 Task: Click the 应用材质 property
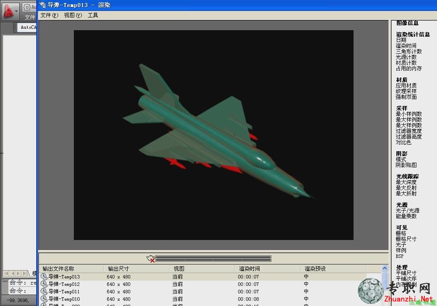coord(406,86)
